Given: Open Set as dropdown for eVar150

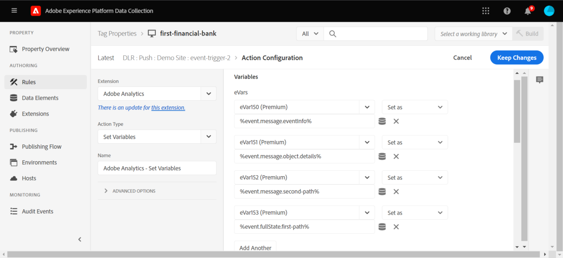Looking at the screenshot, I should (415, 107).
